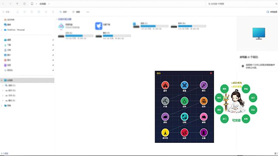The image size is (278, 156).
Task: Close the dark travel panel
Action: pyautogui.click(x=211, y=73)
